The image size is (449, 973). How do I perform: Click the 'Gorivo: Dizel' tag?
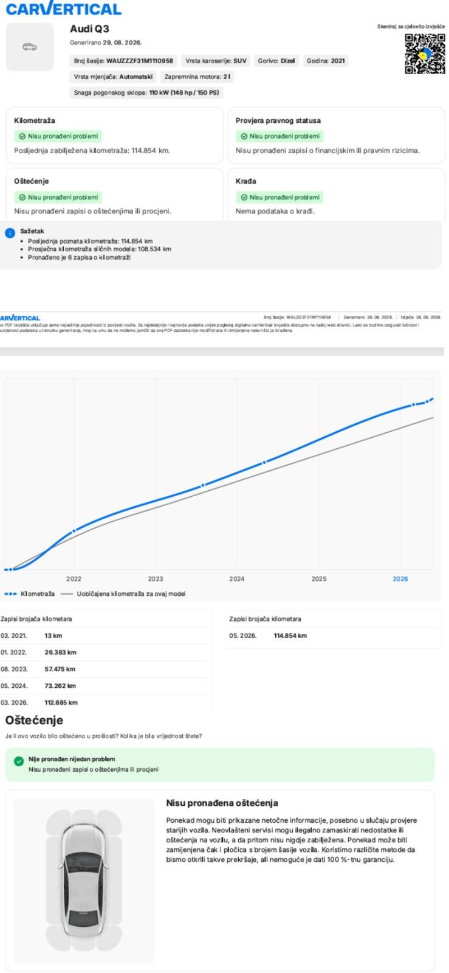(276, 61)
